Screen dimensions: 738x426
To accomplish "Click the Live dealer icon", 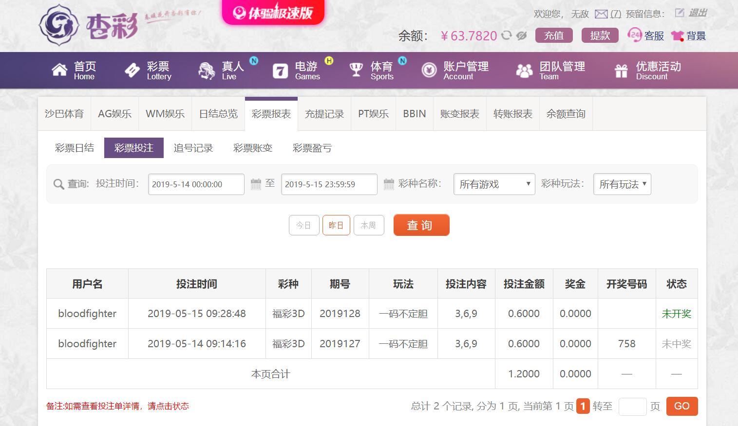I will tap(207, 71).
